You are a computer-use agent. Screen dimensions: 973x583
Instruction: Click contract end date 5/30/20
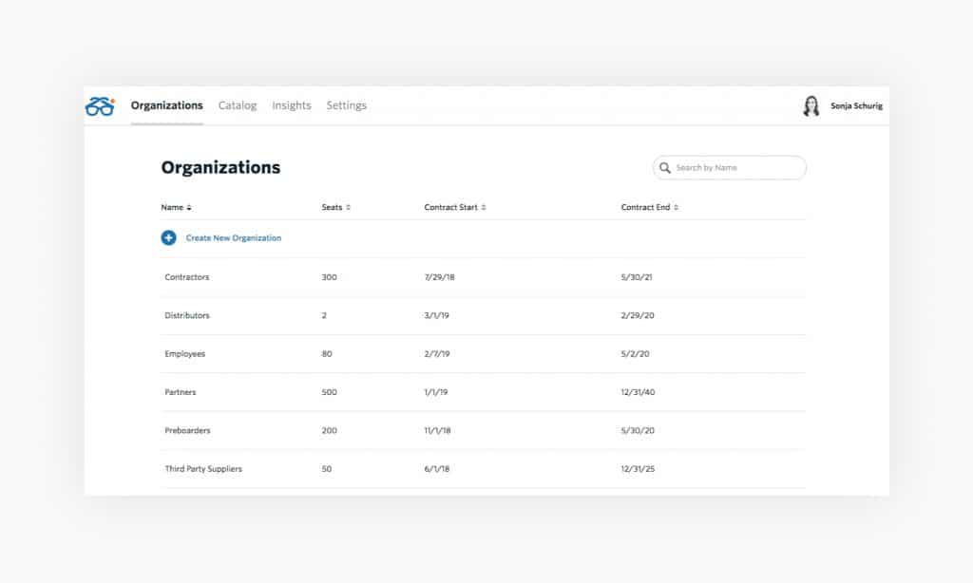tap(638, 430)
